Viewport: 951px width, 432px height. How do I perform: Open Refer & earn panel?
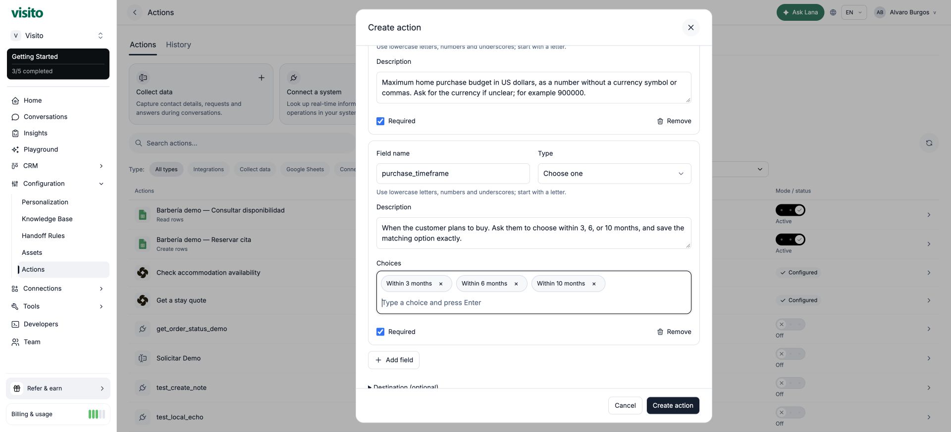point(58,389)
